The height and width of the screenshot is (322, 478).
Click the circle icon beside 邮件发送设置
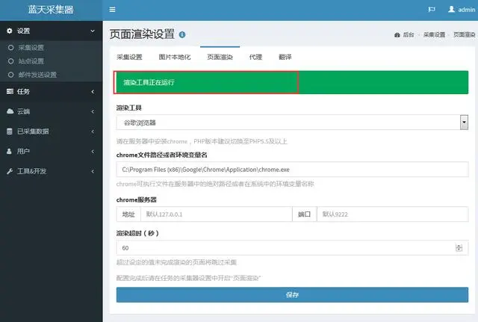point(10,75)
